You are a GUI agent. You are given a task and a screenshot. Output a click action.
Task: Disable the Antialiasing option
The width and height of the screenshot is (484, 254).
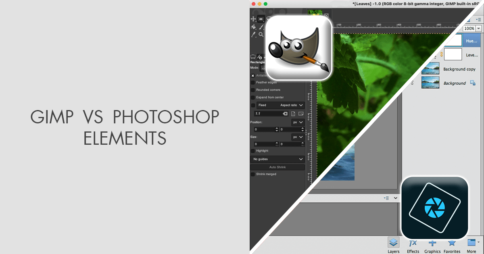[x=253, y=75]
